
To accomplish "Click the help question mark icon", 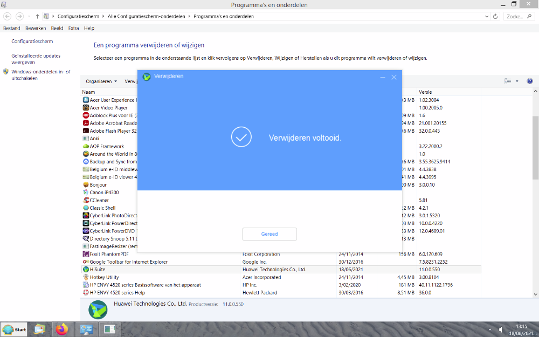I will (x=530, y=81).
